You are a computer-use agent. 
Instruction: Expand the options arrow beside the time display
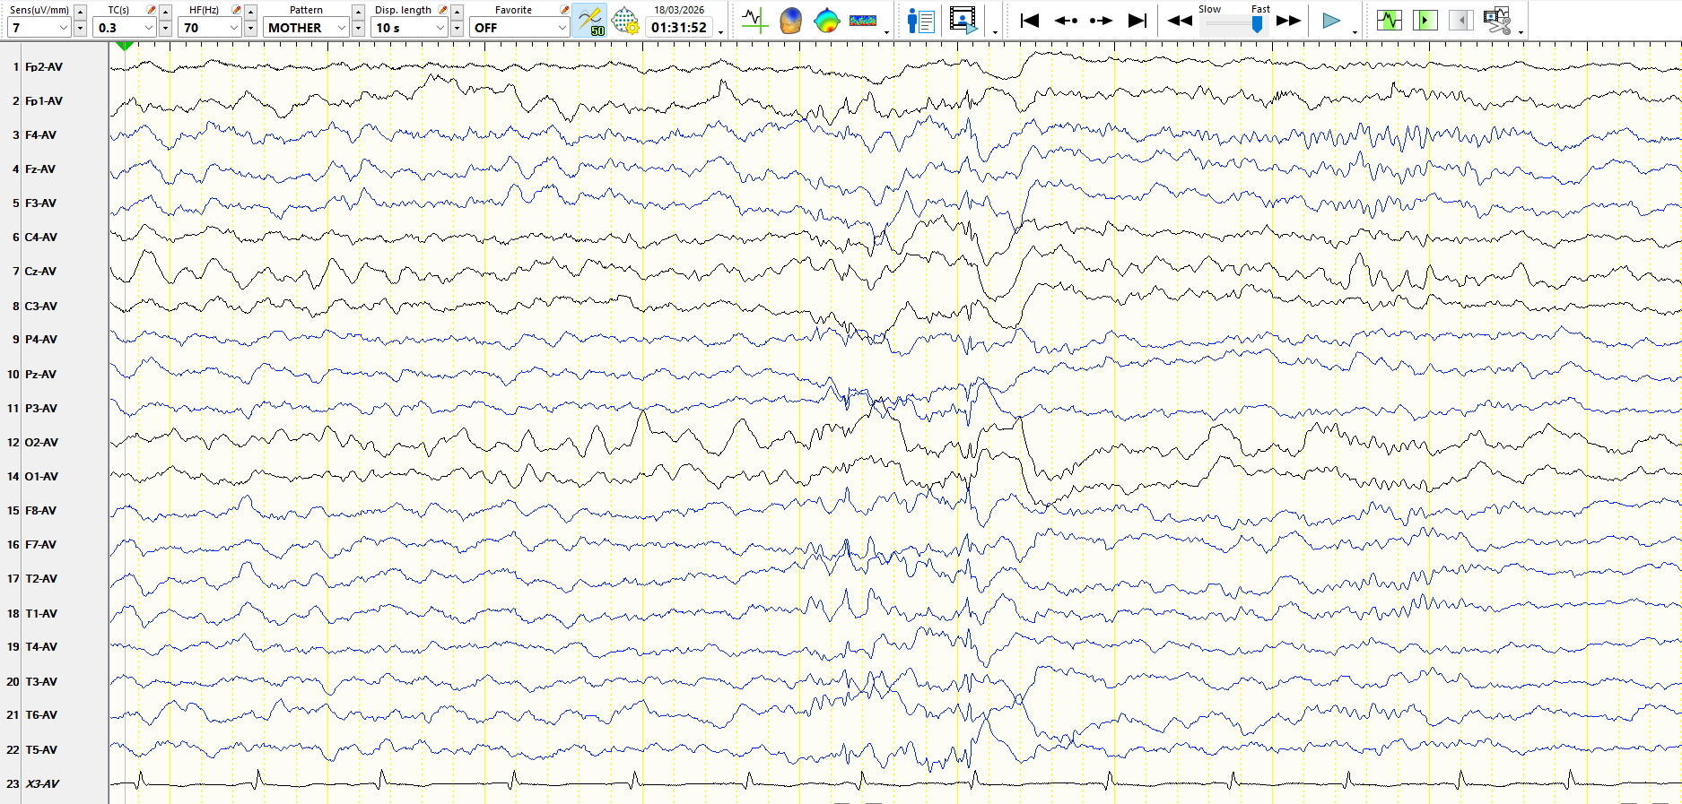pos(720,32)
